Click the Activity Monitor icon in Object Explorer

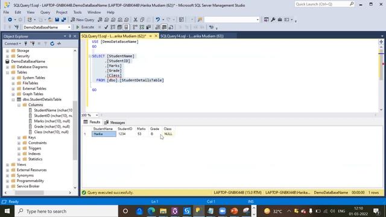point(59,43)
